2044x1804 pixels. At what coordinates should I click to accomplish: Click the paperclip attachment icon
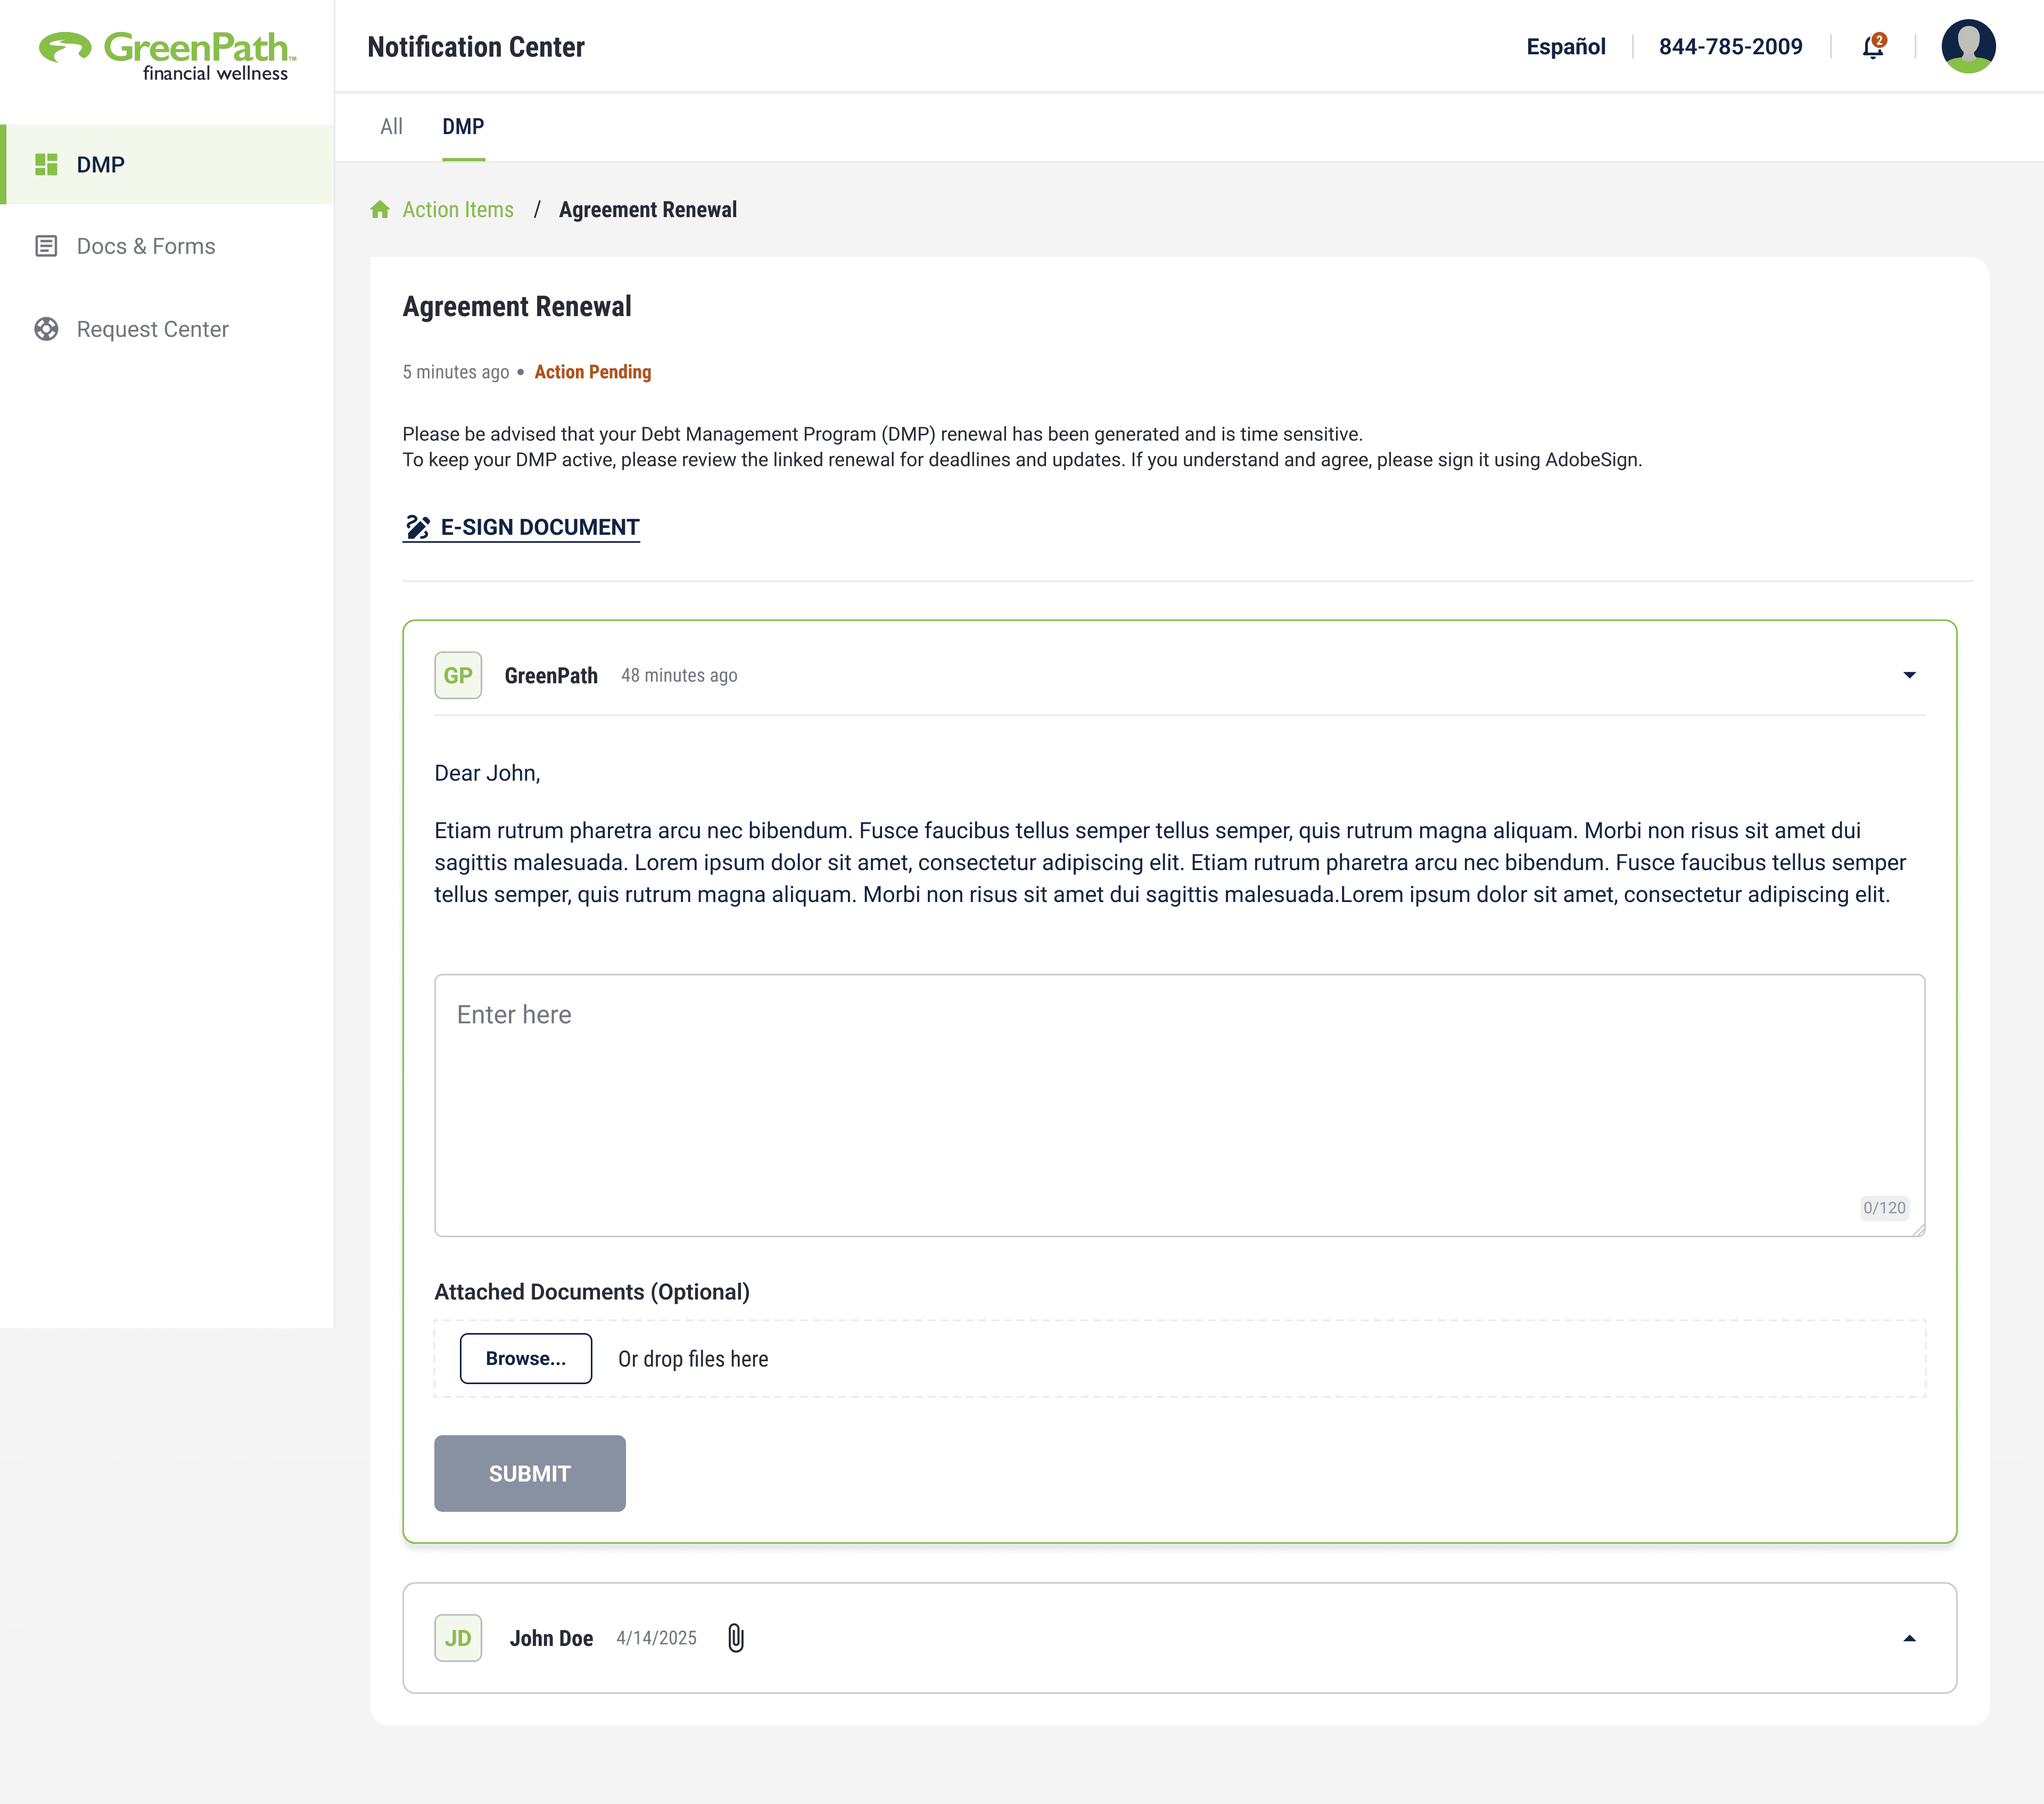(x=736, y=1638)
